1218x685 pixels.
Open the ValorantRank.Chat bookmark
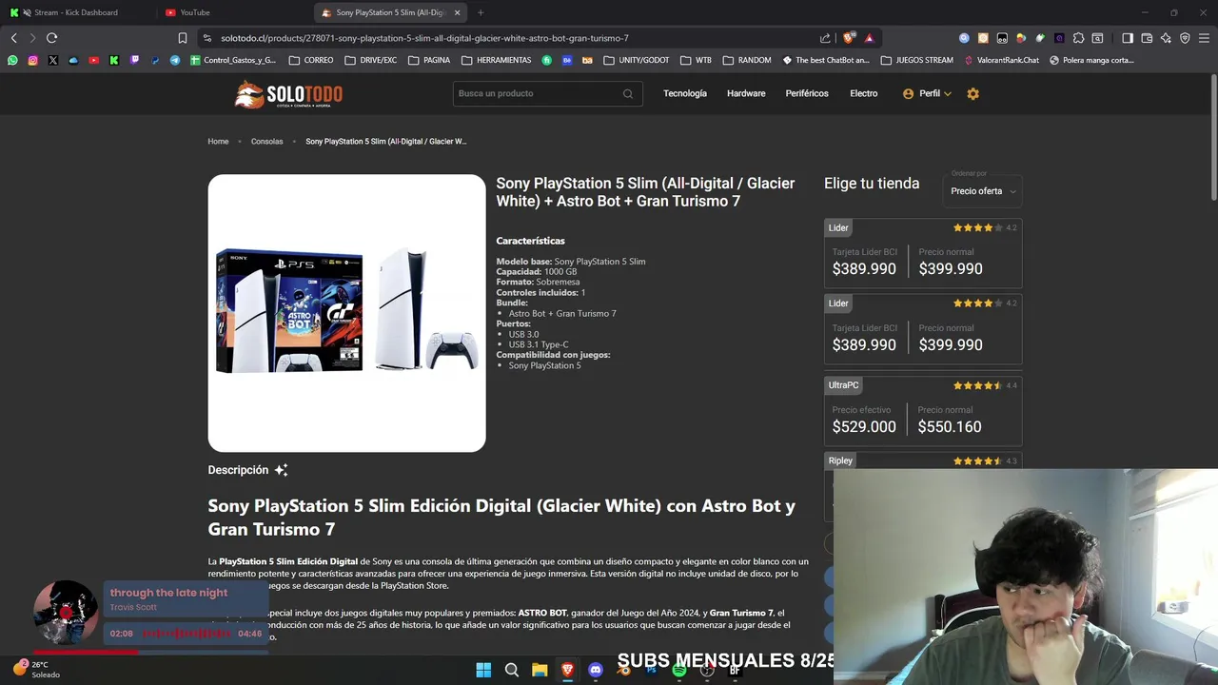[x=1001, y=60]
